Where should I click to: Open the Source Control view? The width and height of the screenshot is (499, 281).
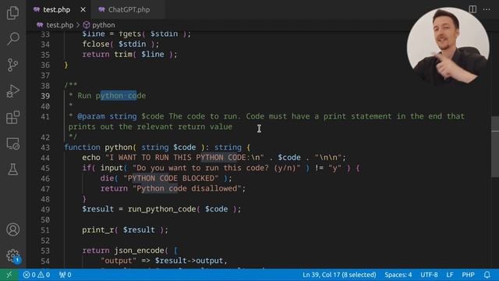click(x=12, y=65)
